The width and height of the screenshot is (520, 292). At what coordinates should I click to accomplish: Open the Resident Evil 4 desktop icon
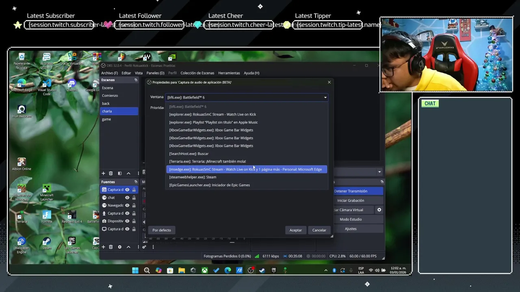tap(71, 217)
